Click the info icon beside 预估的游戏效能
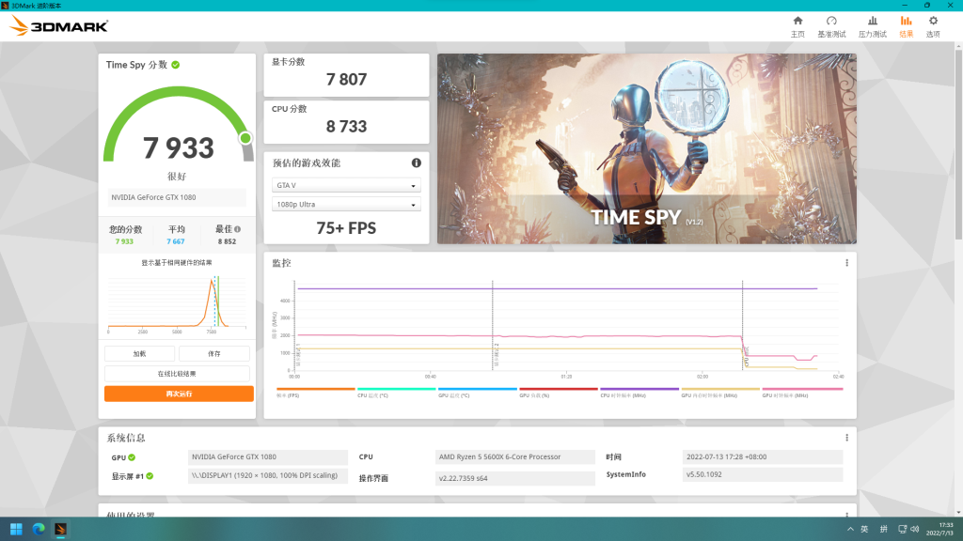 click(x=416, y=162)
